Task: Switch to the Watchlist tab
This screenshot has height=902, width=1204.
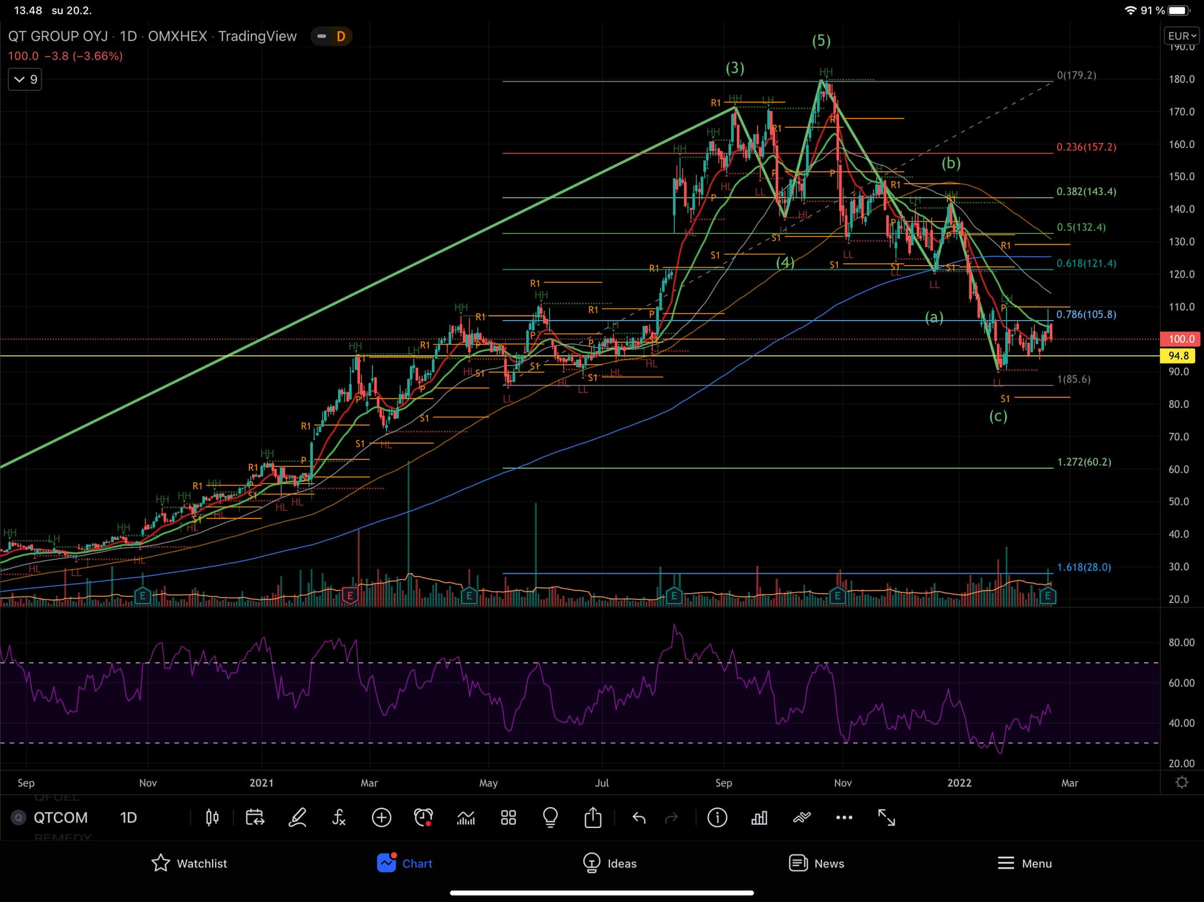Action: point(189,863)
